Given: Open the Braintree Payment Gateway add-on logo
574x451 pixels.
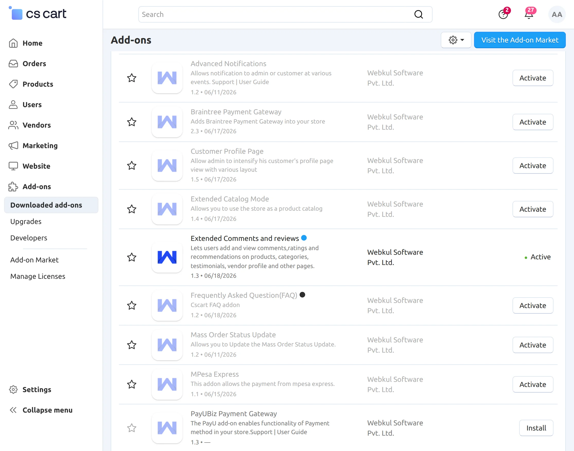Looking at the screenshot, I should click(167, 122).
